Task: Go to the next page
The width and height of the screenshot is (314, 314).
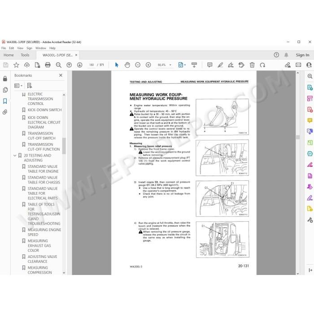Action: pyautogui.click(x=80, y=65)
